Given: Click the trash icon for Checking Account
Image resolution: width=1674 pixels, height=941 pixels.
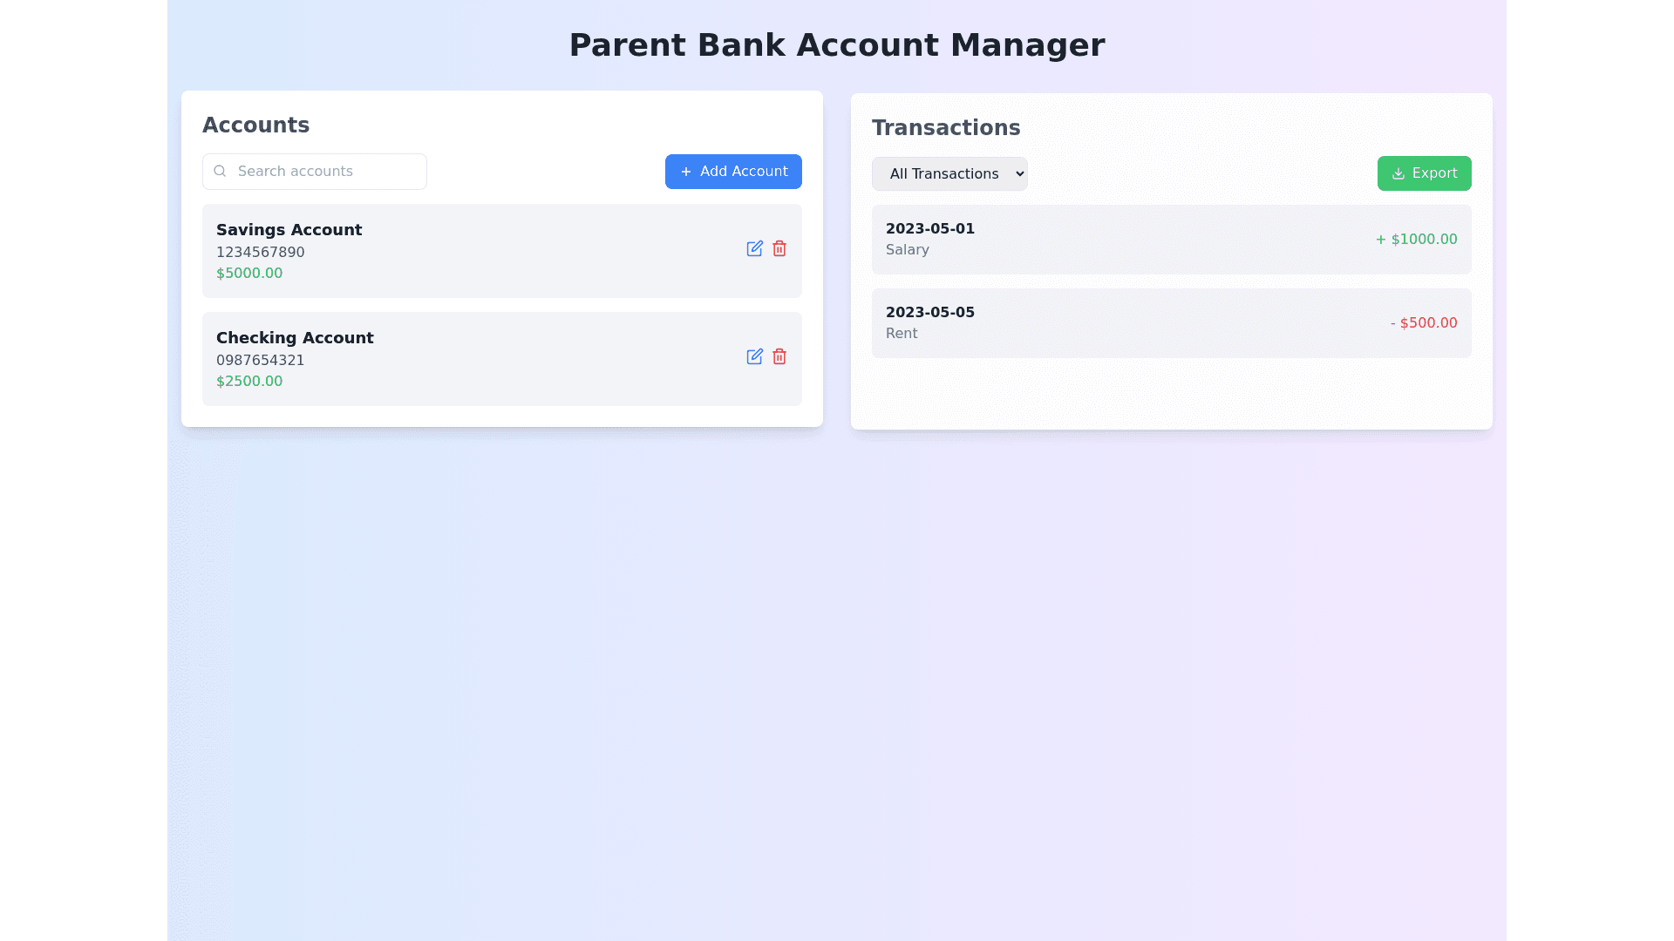Looking at the screenshot, I should coord(779,357).
